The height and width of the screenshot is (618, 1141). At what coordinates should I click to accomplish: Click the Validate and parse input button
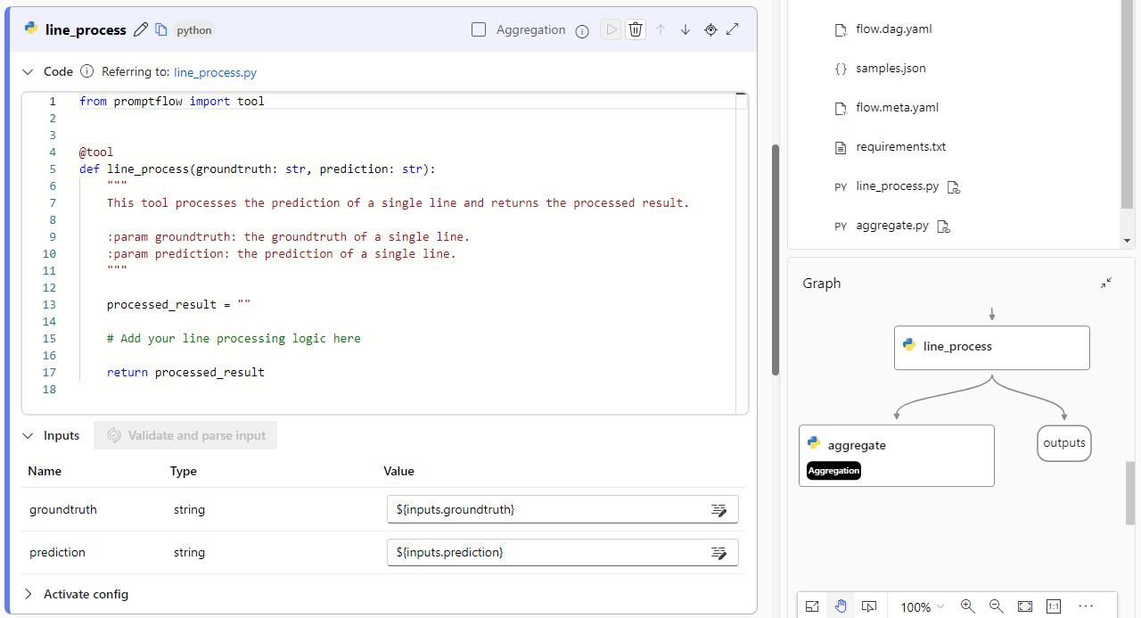point(185,435)
